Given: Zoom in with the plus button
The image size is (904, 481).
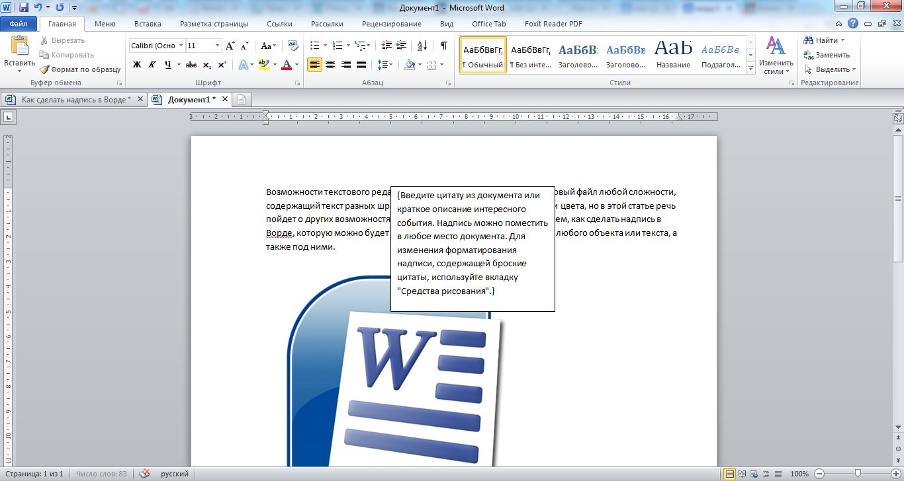Looking at the screenshot, I should coord(897,474).
